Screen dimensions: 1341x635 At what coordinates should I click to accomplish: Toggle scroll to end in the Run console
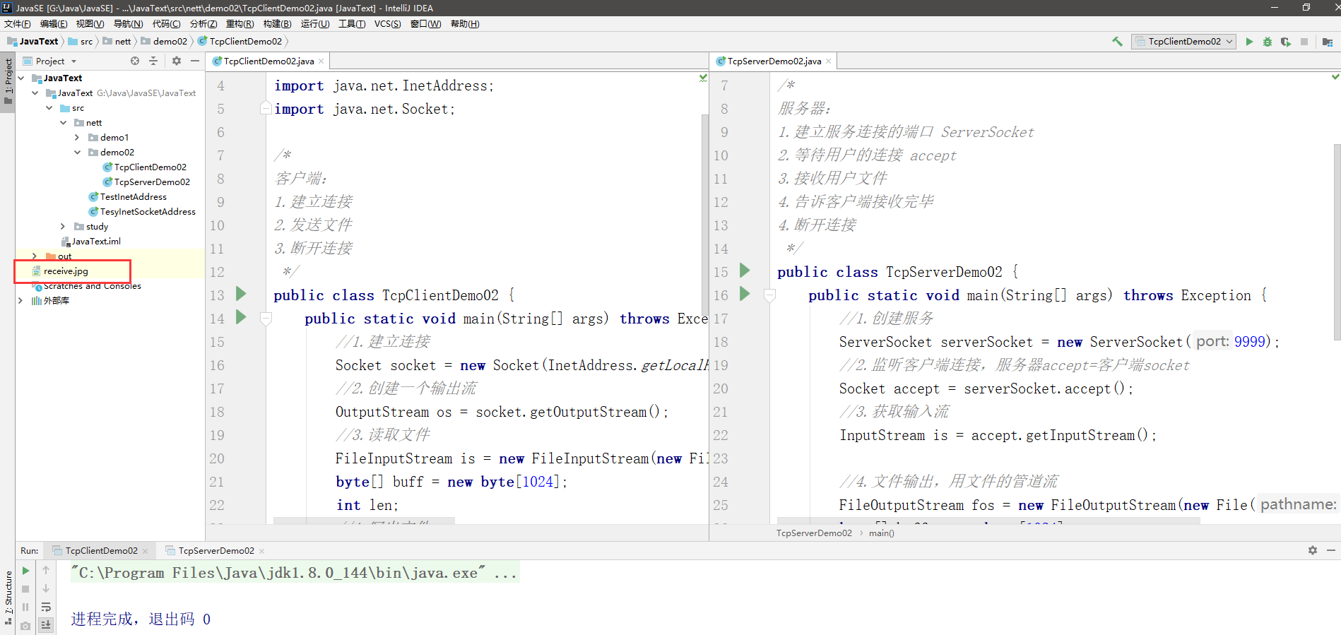[x=46, y=625]
